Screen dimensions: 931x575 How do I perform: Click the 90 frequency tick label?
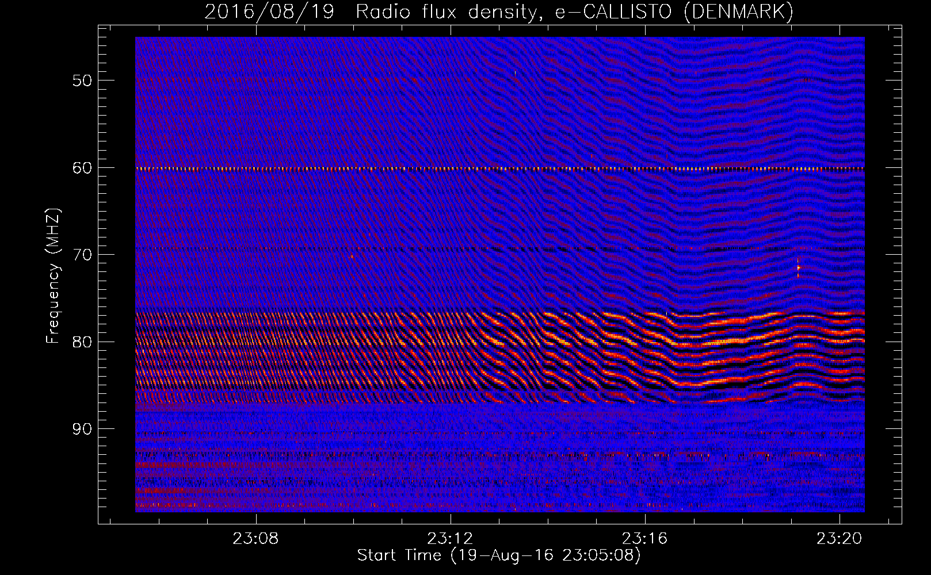coord(82,429)
